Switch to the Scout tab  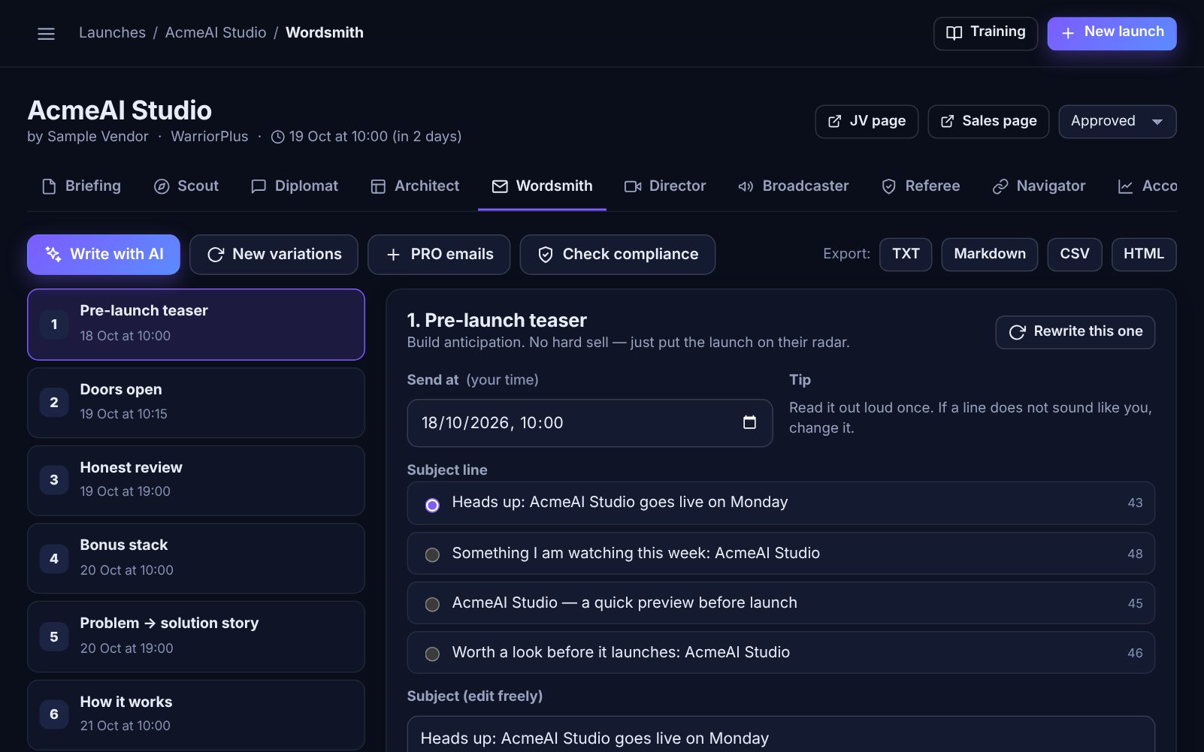click(x=186, y=186)
